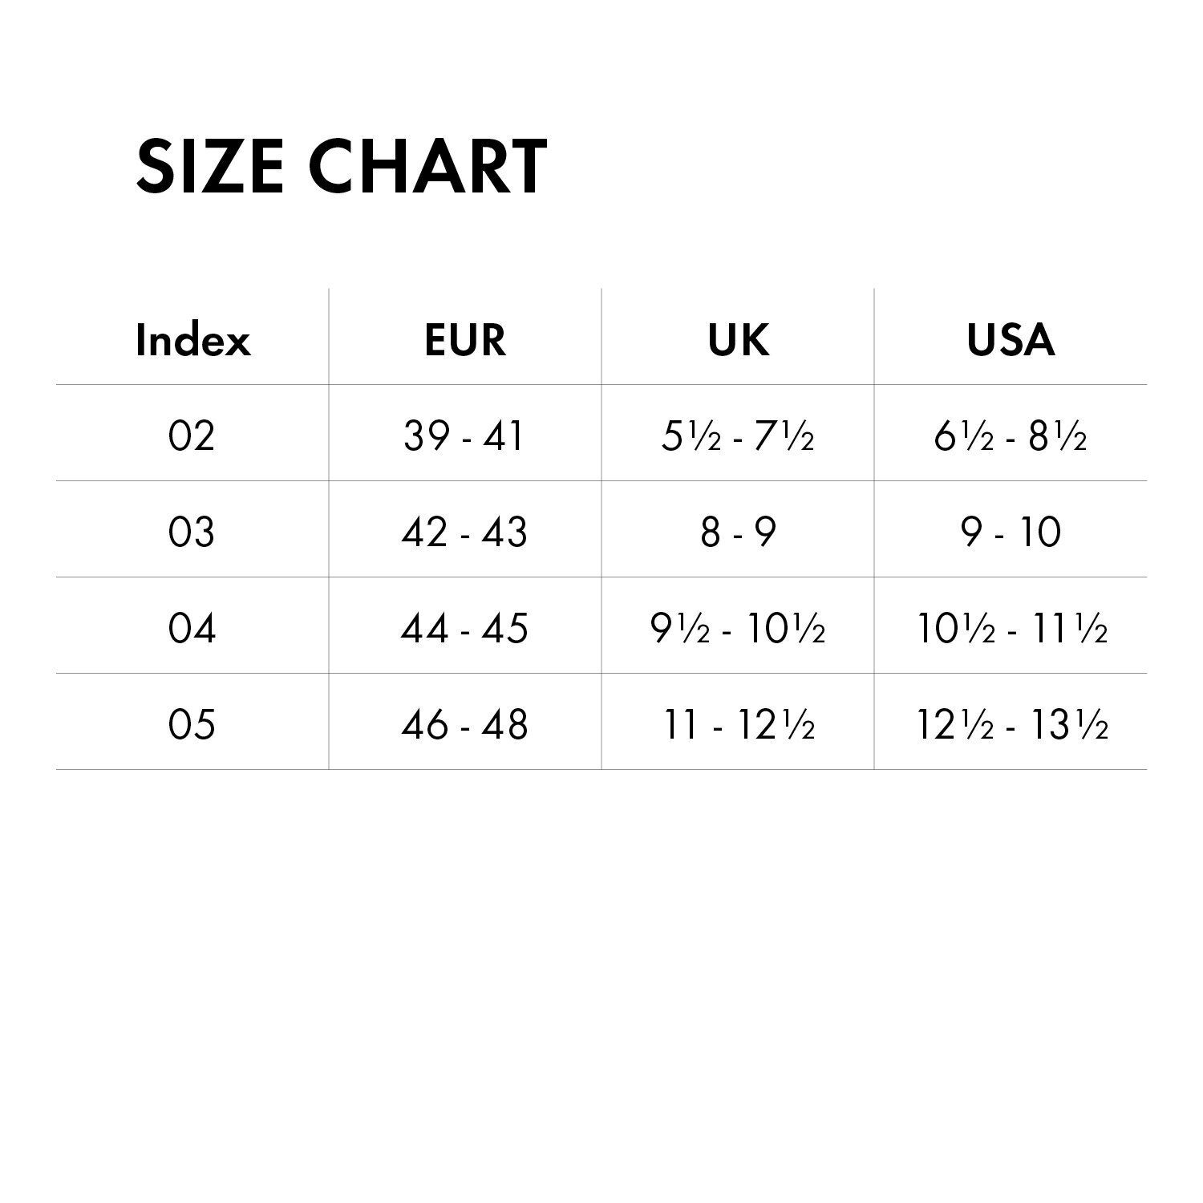Click the UK column header

[x=738, y=340]
